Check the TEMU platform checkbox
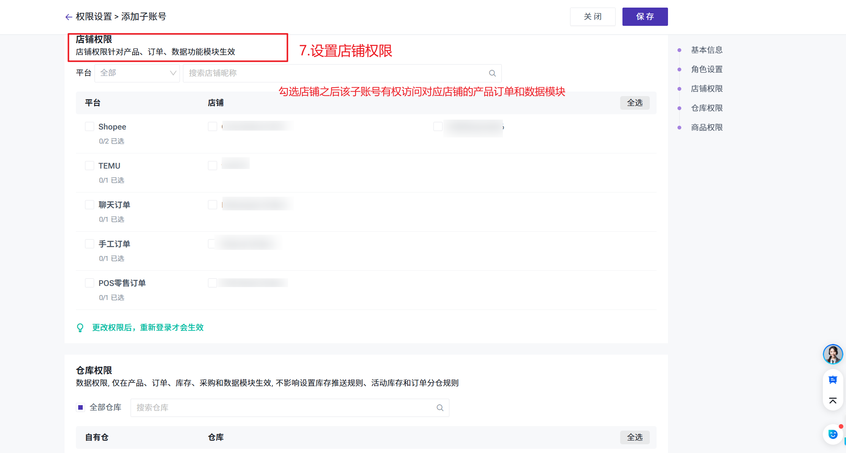Screen dimensions: 846x453 pos(90,166)
